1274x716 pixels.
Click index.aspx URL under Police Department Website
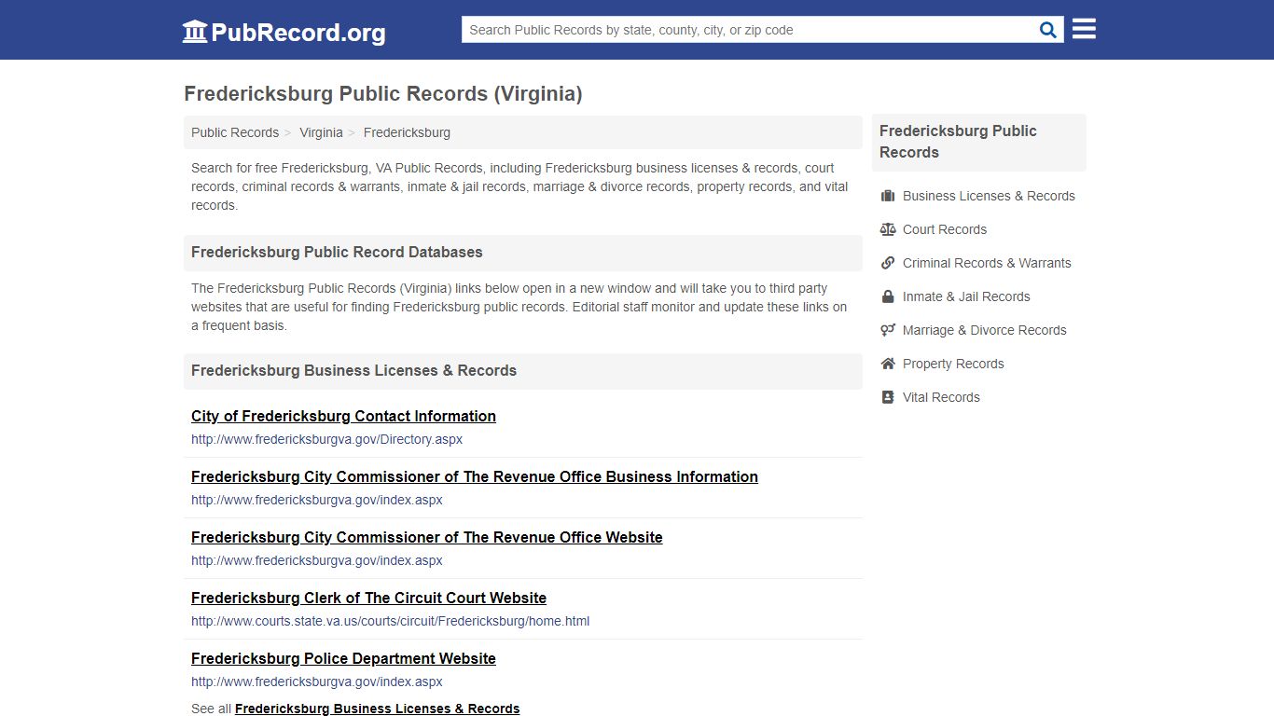pyautogui.click(x=317, y=682)
